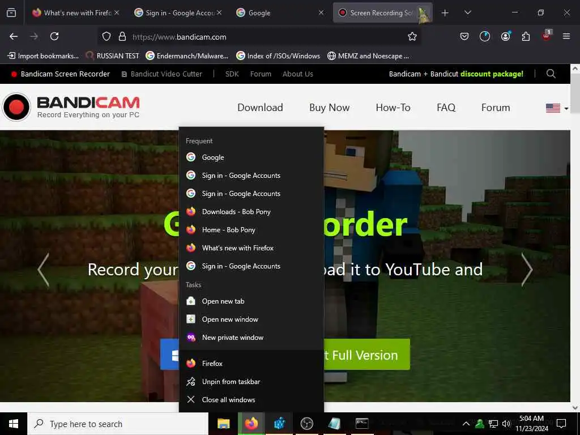This screenshot has width=580, height=435.
Task: Open RUSSIAN TEST bookmark
Action: click(113, 56)
